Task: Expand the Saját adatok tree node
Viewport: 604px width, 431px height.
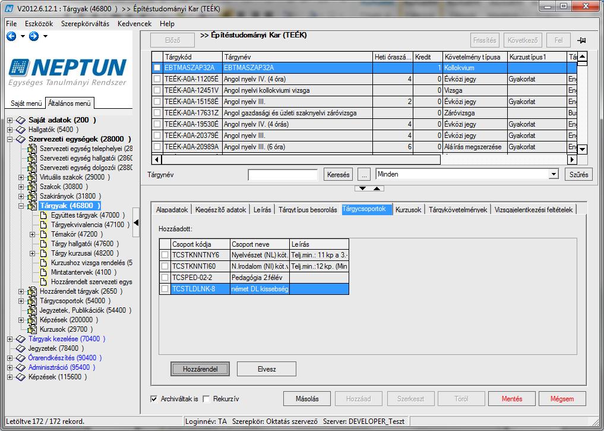Action: point(10,120)
